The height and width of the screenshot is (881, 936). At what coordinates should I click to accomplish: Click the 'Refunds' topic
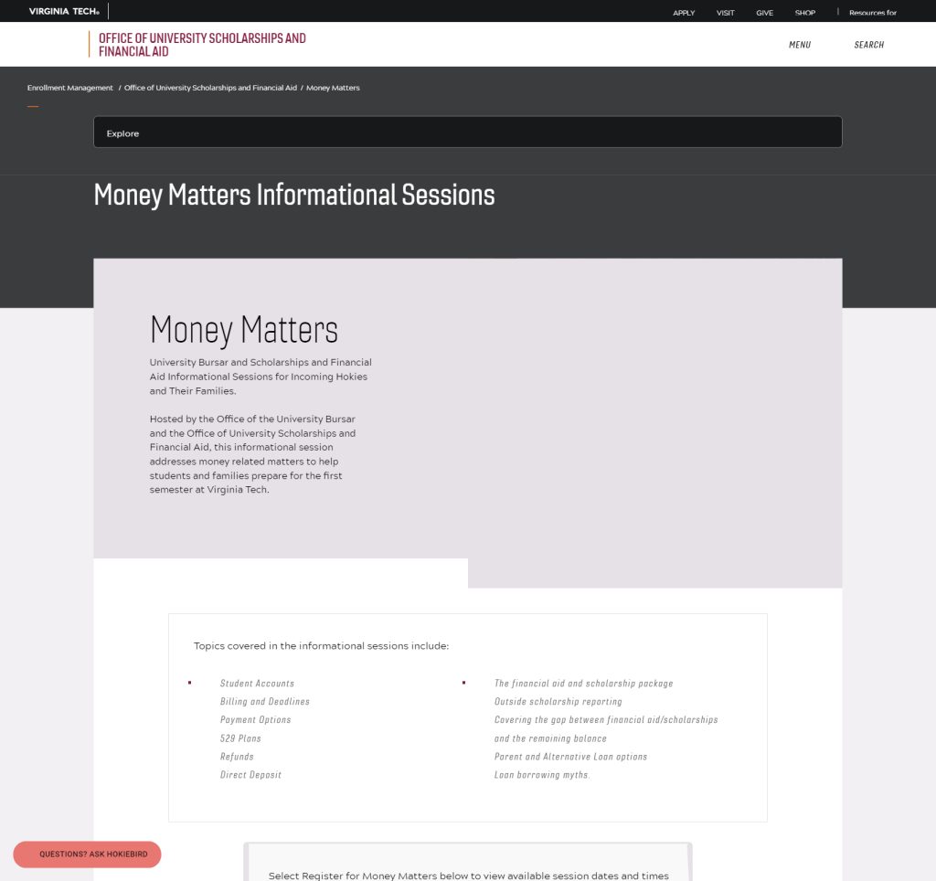(x=237, y=756)
